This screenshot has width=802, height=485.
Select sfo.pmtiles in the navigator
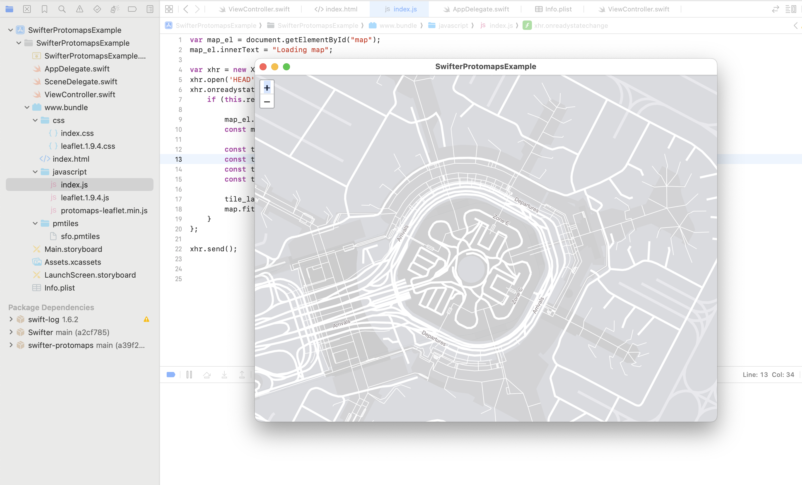pyautogui.click(x=80, y=236)
